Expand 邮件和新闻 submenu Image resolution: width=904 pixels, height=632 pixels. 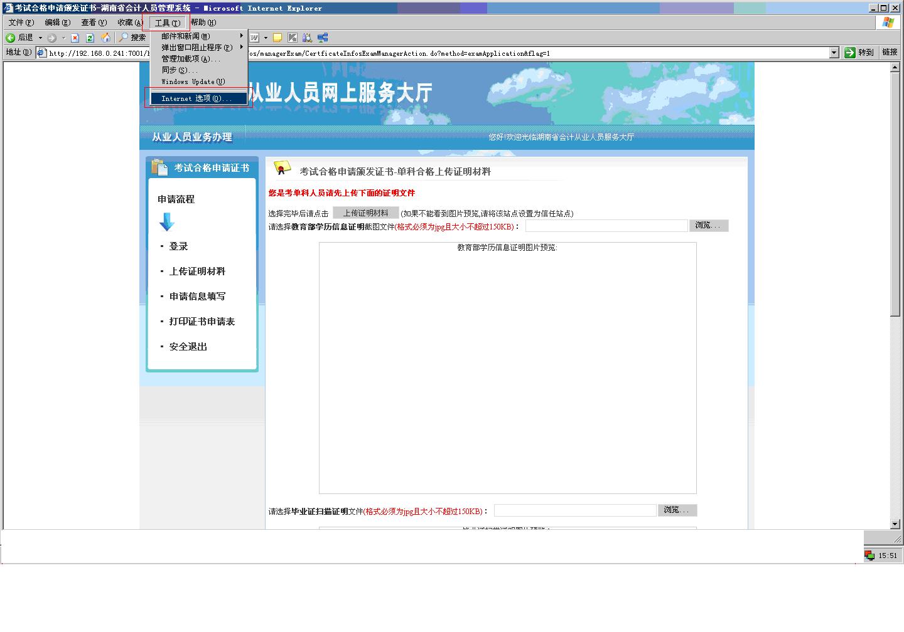241,36
